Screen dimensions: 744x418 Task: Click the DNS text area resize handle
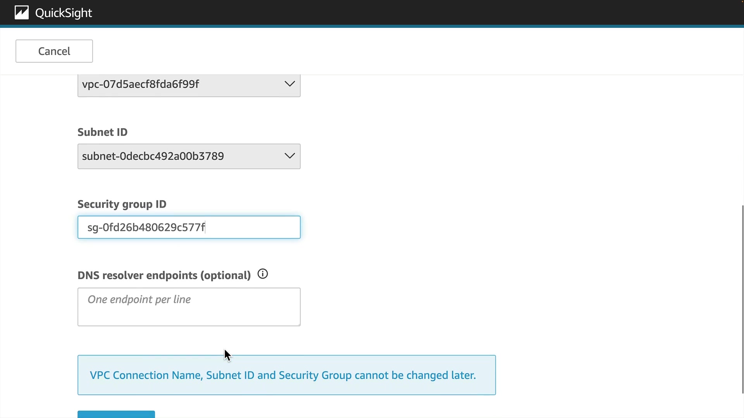pyautogui.click(x=298, y=324)
